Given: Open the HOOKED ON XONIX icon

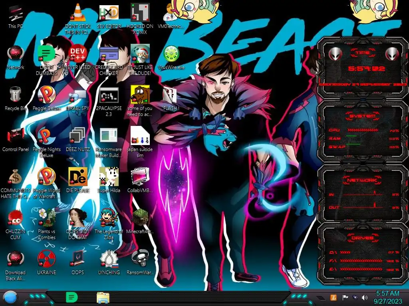Looking at the screenshot, I should click(x=140, y=19).
